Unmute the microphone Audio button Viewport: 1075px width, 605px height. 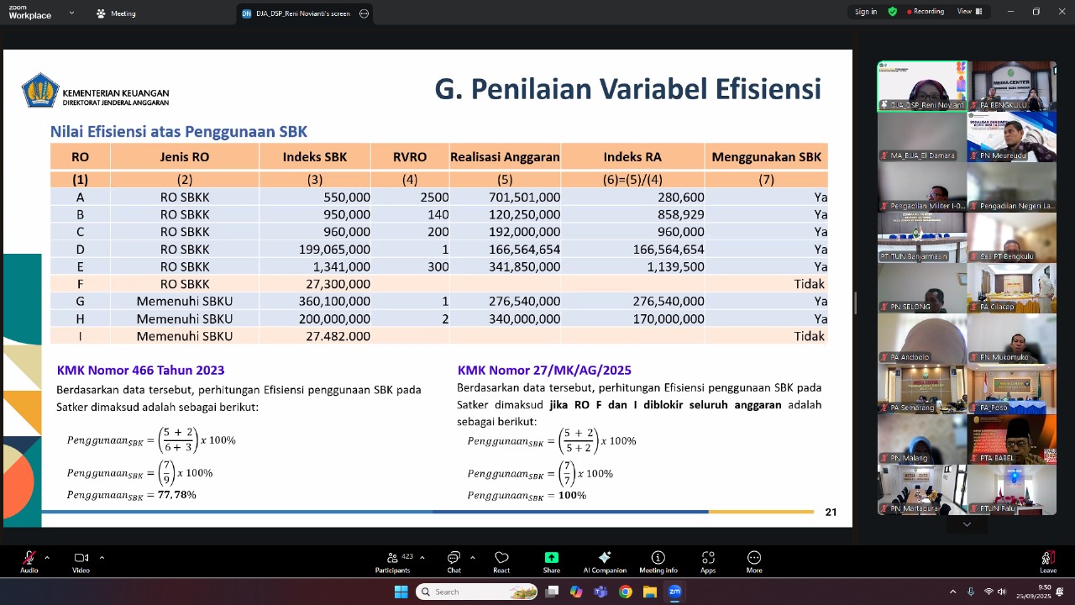click(x=29, y=560)
